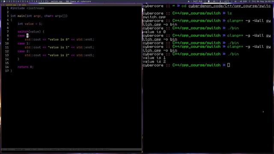Select std::cout on the "value is 0" line
This screenshot has width=274, height=154.
(x=33, y=40)
